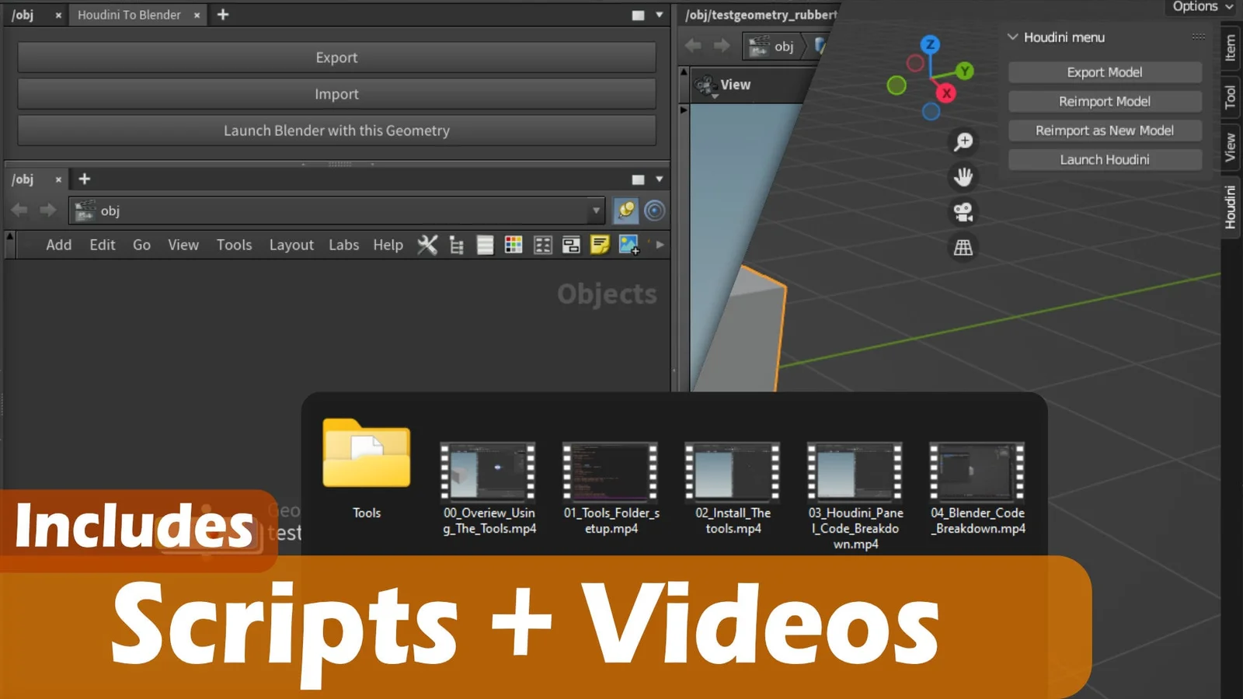The width and height of the screenshot is (1243, 699).
Task: Toggle camera view with the movie camera icon
Action: (963, 211)
